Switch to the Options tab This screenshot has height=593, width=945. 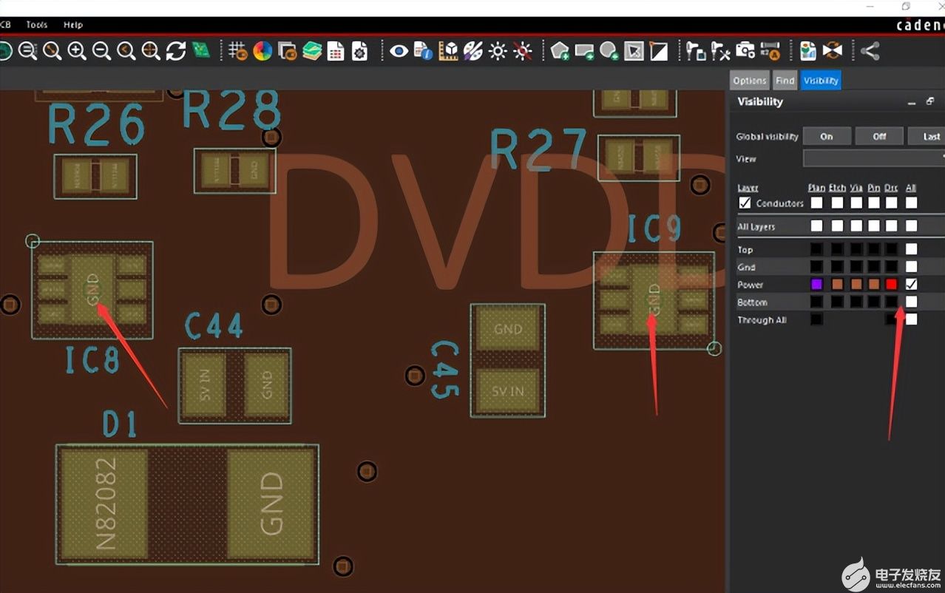point(750,81)
